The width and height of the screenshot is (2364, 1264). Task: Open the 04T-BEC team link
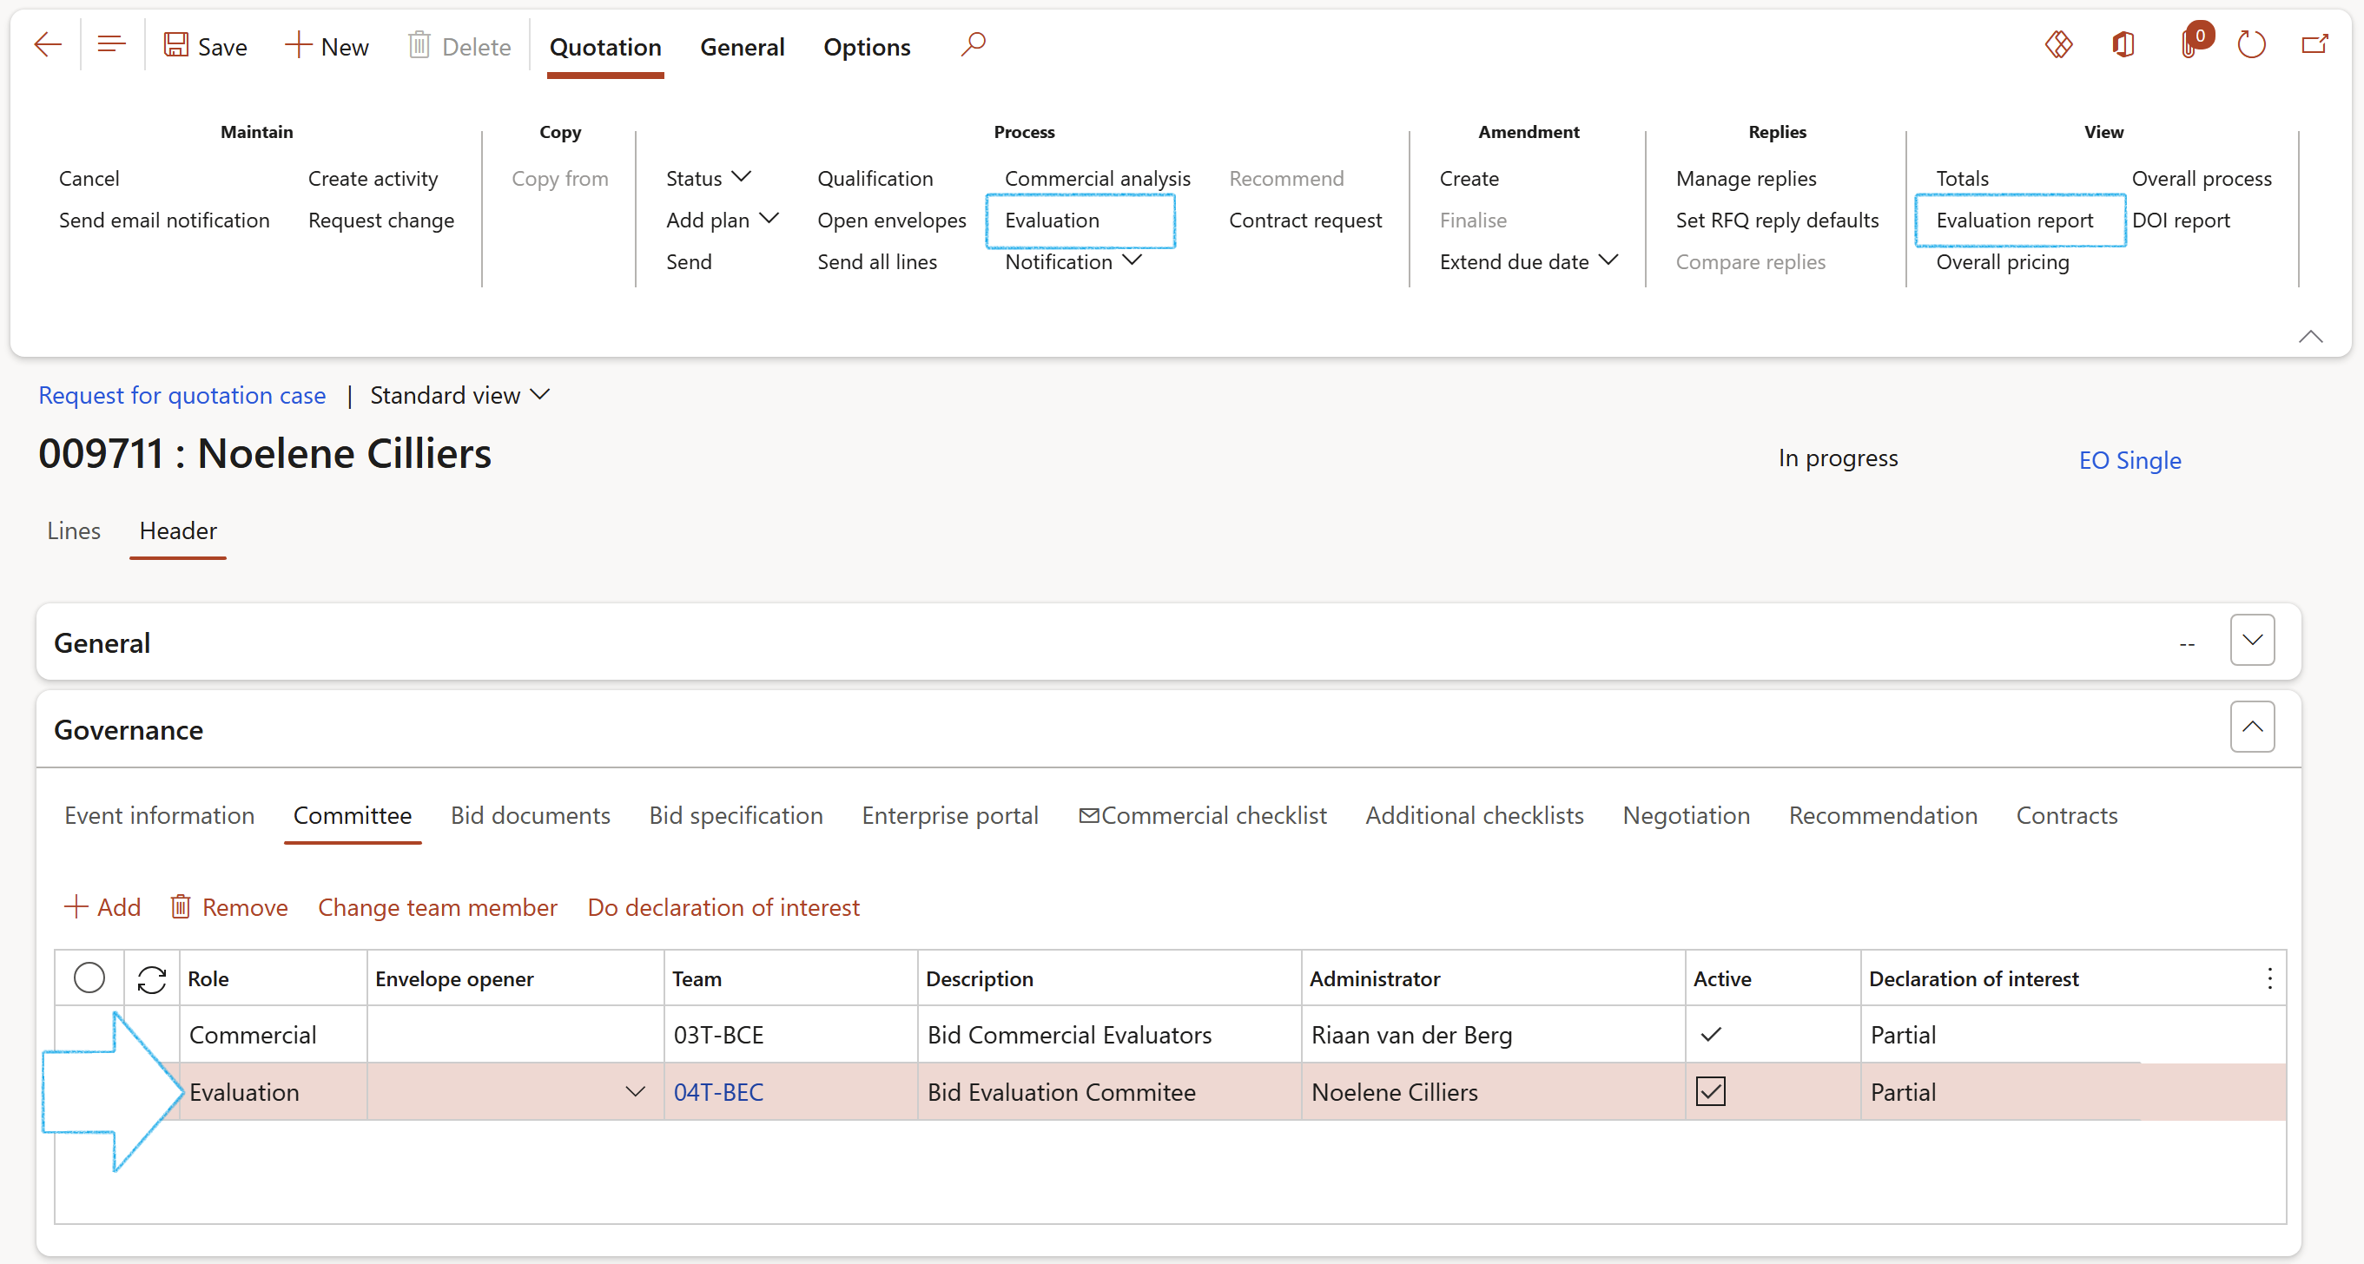click(x=717, y=1091)
